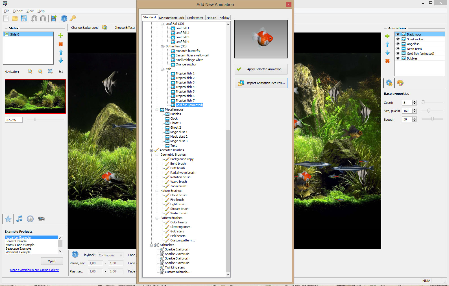The width and height of the screenshot is (449, 286).
Task: Move animation up with the blue arrow
Action: point(387,44)
